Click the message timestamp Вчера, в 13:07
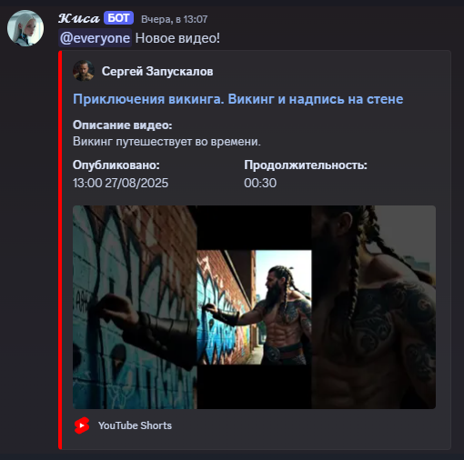This screenshot has height=460, width=464. coord(175,19)
